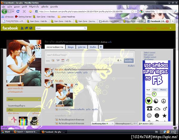Click the stop loading X icon

pos(24,11)
